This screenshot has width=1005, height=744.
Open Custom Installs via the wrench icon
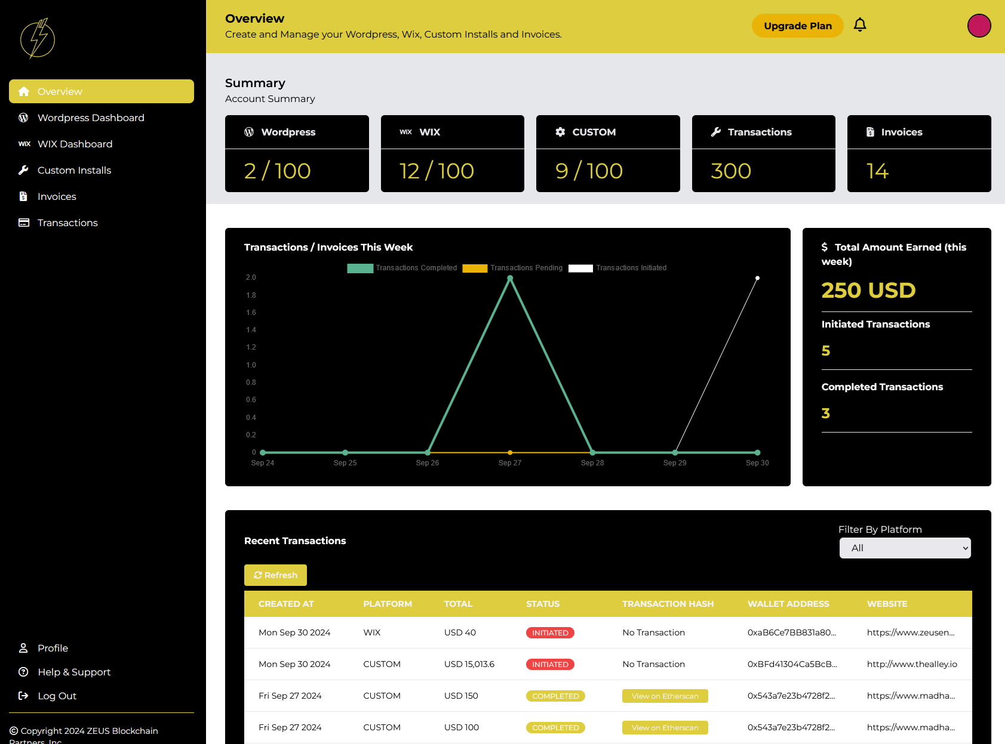(x=24, y=170)
